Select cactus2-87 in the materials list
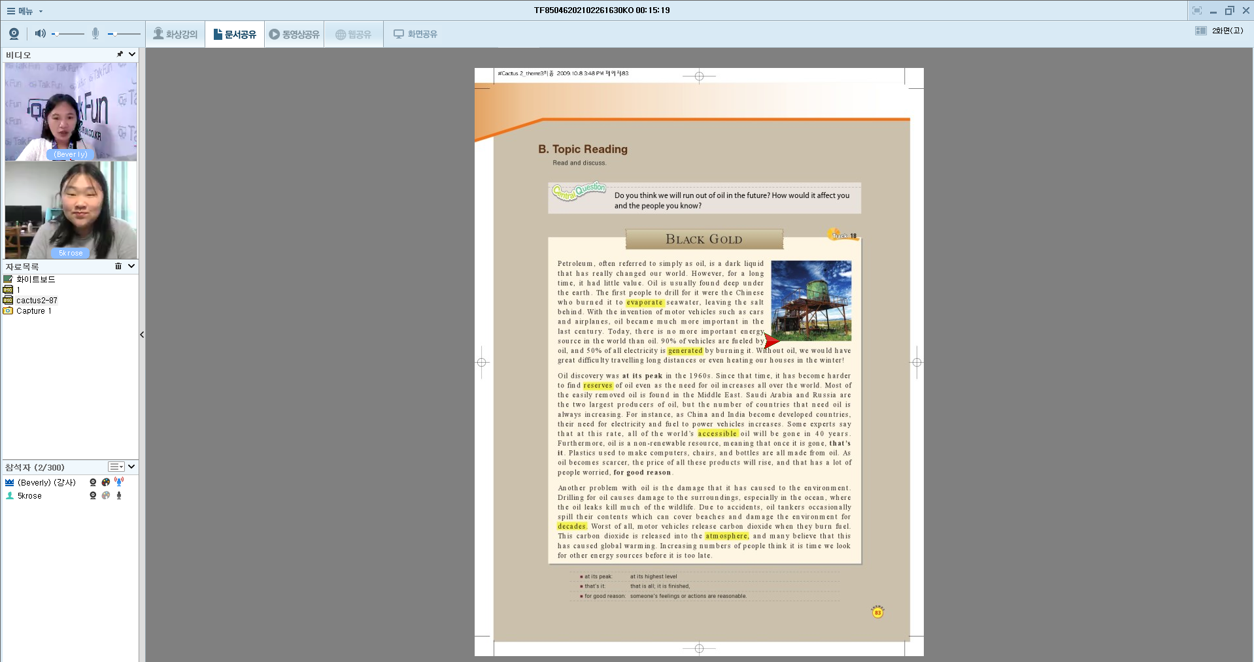Screen dimensions: 1254x662 pos(37,301)
